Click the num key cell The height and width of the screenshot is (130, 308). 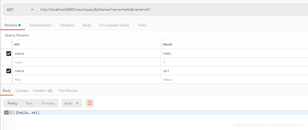pos(87,62)
